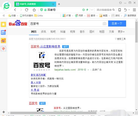Screen dimensions: 138x116
Task: Open the news feed sidebar icon
Action: point(3,32)
